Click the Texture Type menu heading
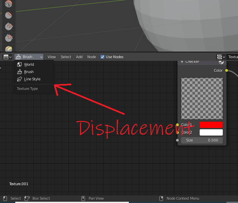Viewport: 238px width, 203px height. 27,89
